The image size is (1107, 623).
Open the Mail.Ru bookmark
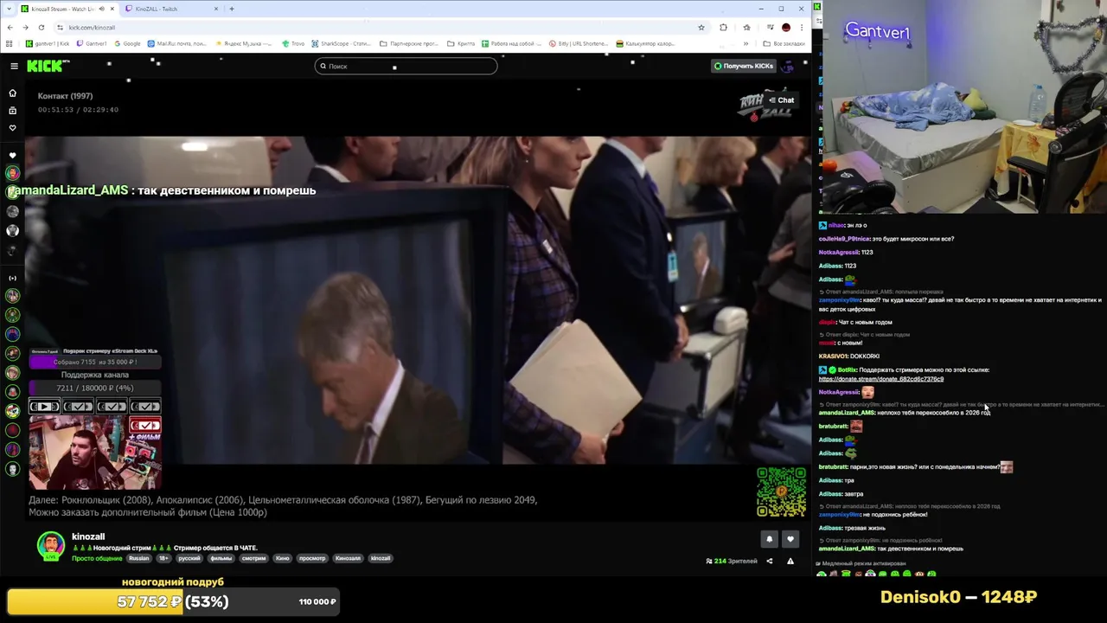point(177,43)
